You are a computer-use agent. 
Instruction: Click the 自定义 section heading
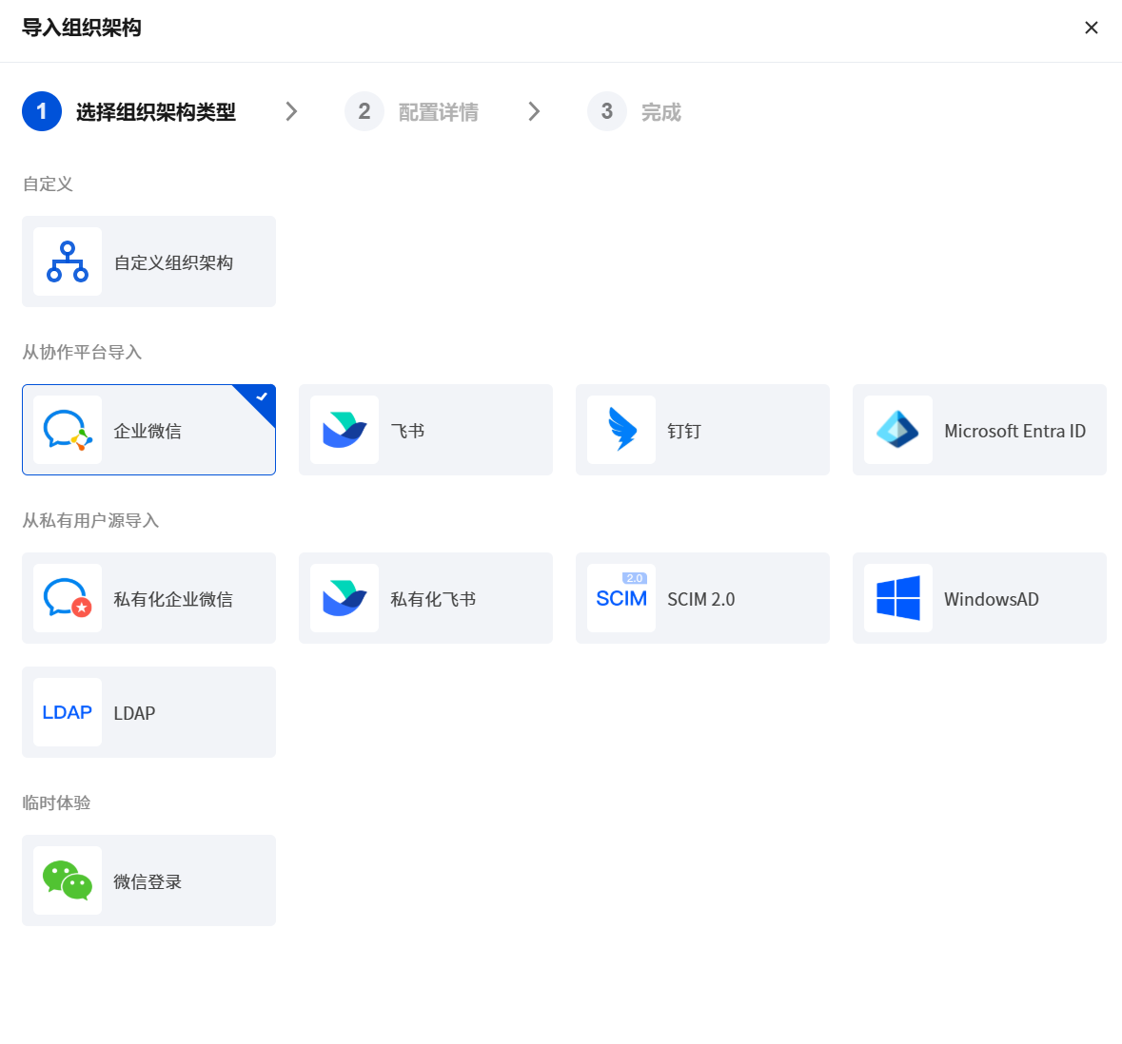pos(48,184)
